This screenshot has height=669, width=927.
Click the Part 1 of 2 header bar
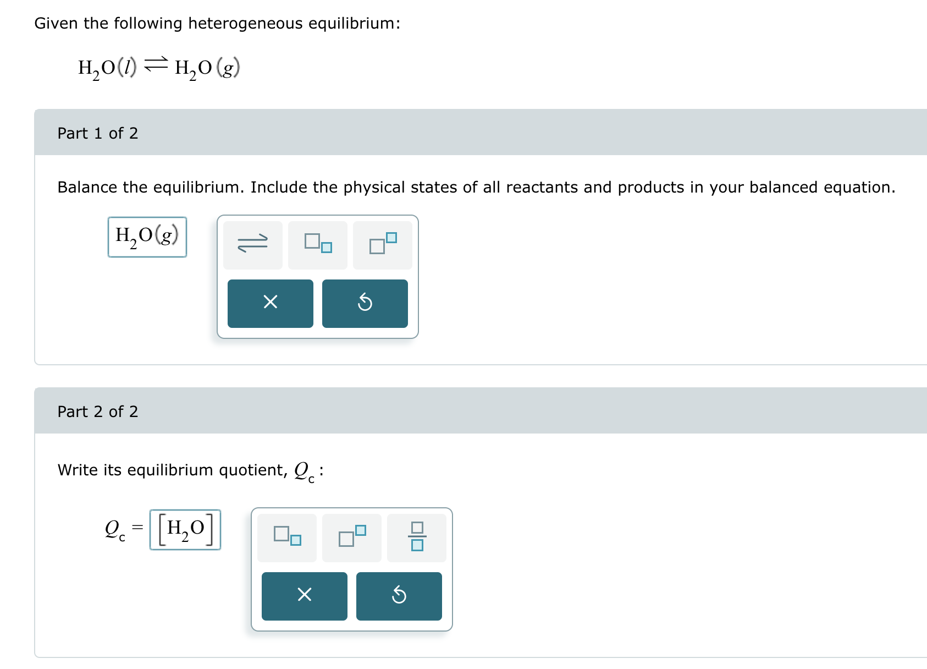coord(97,133)
